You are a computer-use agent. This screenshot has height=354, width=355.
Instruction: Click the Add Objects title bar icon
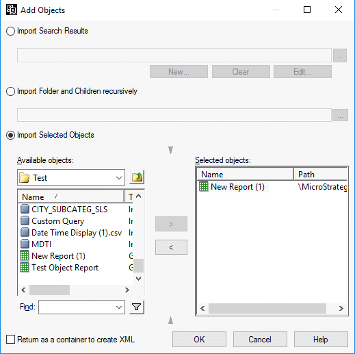(x=12, y=10)
